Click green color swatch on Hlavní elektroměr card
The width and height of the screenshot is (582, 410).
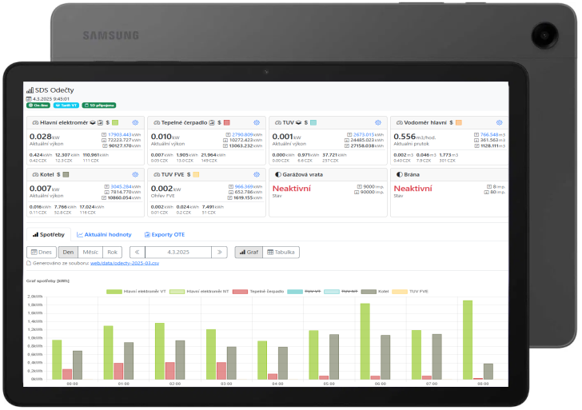[115, 123]
